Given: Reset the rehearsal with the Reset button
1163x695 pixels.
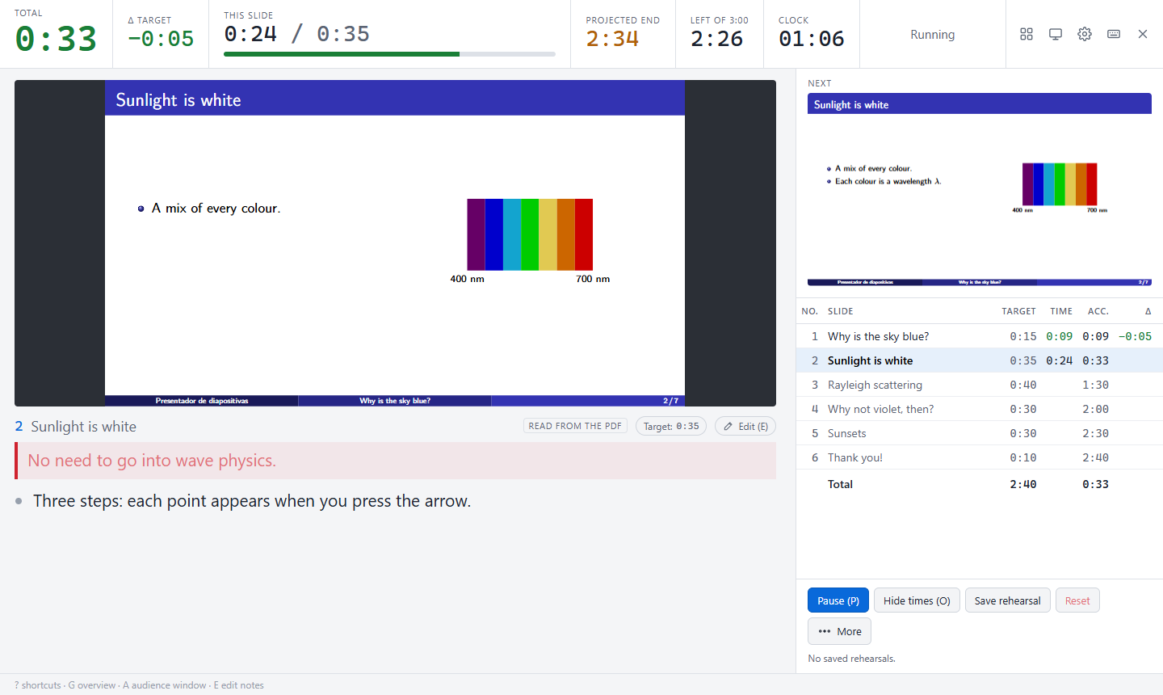Looking at the screenshot, I should (1077, 600).
